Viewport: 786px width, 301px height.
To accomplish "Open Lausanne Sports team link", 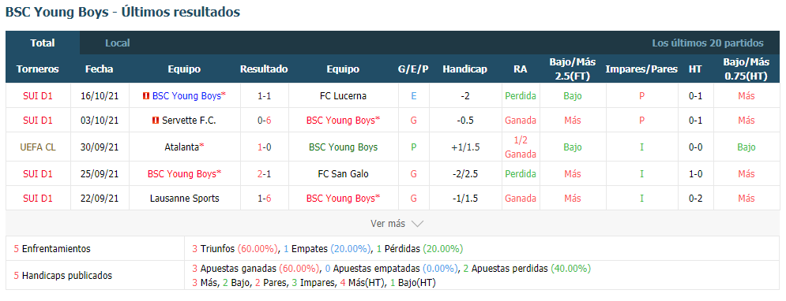I will (x=185, y=199).
